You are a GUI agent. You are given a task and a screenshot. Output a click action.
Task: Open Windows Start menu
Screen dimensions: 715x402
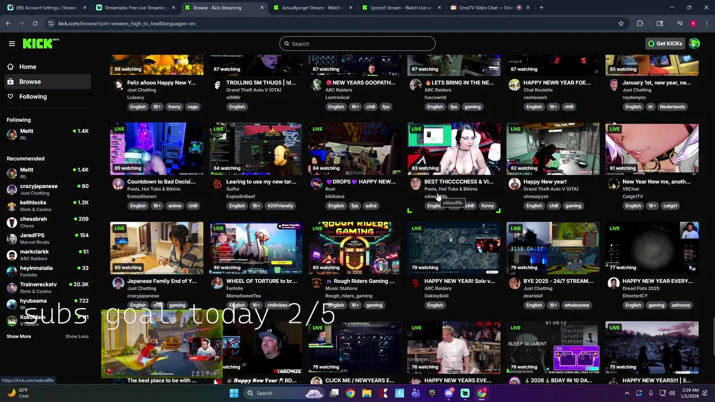click(x=234, y=393)
